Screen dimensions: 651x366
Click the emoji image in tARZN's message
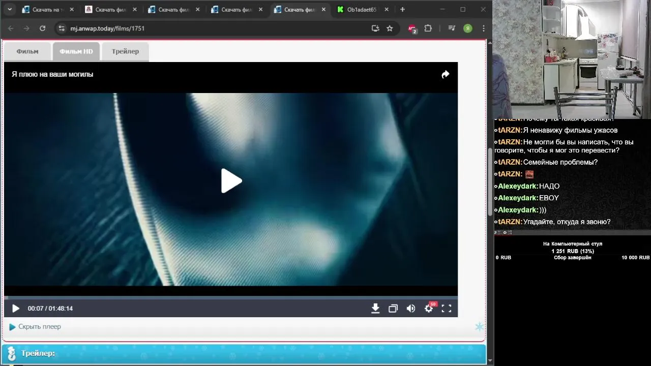[x=529, y=174]
